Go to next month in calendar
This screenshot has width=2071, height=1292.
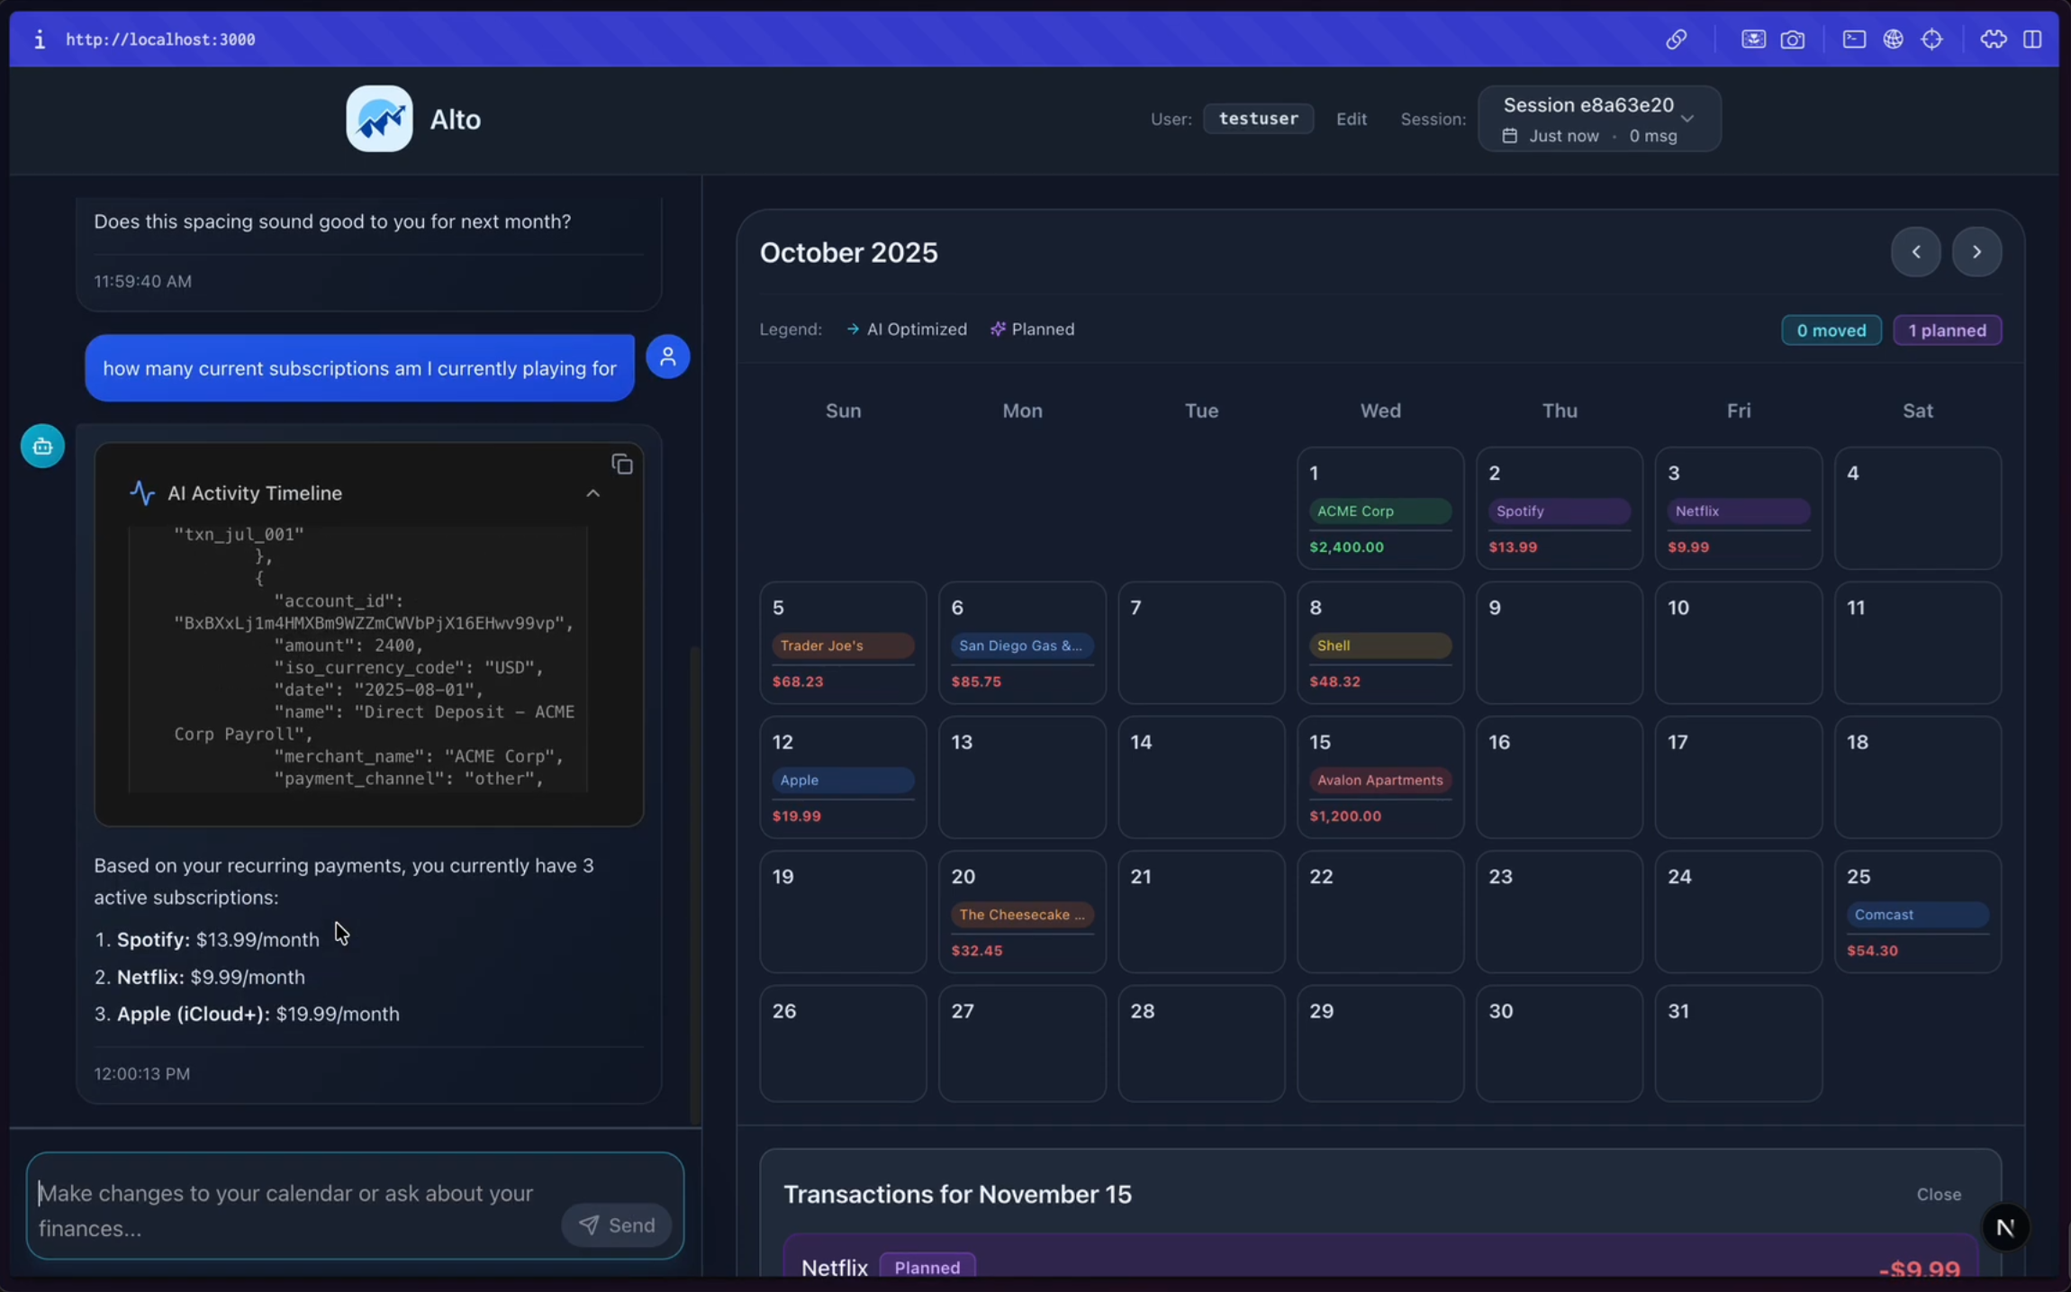pos(1976,252)
